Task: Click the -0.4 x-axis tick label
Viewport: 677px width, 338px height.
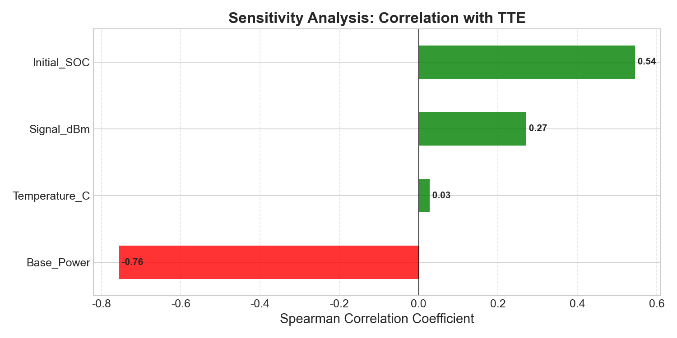Action: (x=260, y=304)
